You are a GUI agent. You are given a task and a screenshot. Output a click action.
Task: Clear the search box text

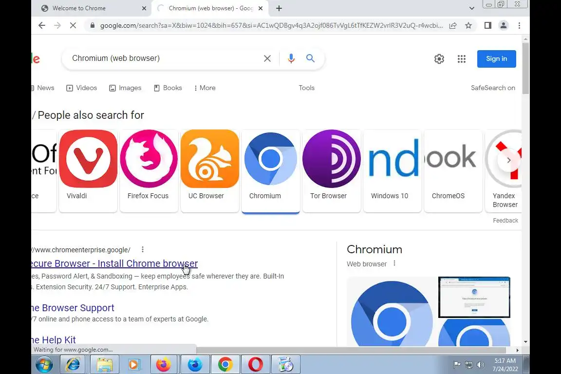tap(267, 58)
